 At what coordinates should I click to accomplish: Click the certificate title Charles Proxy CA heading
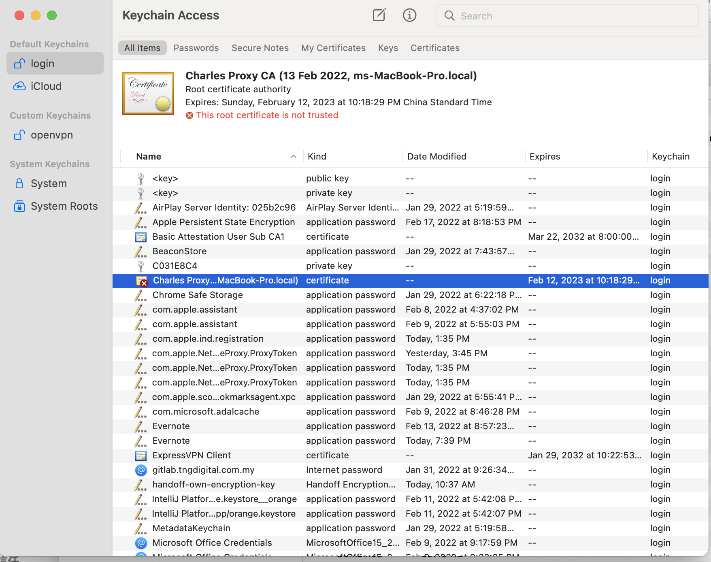coord(331,76)
